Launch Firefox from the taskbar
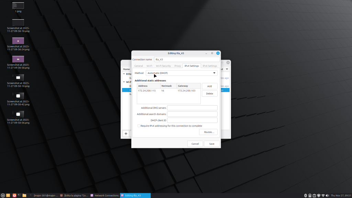352x198 pixels. [14, 195]
